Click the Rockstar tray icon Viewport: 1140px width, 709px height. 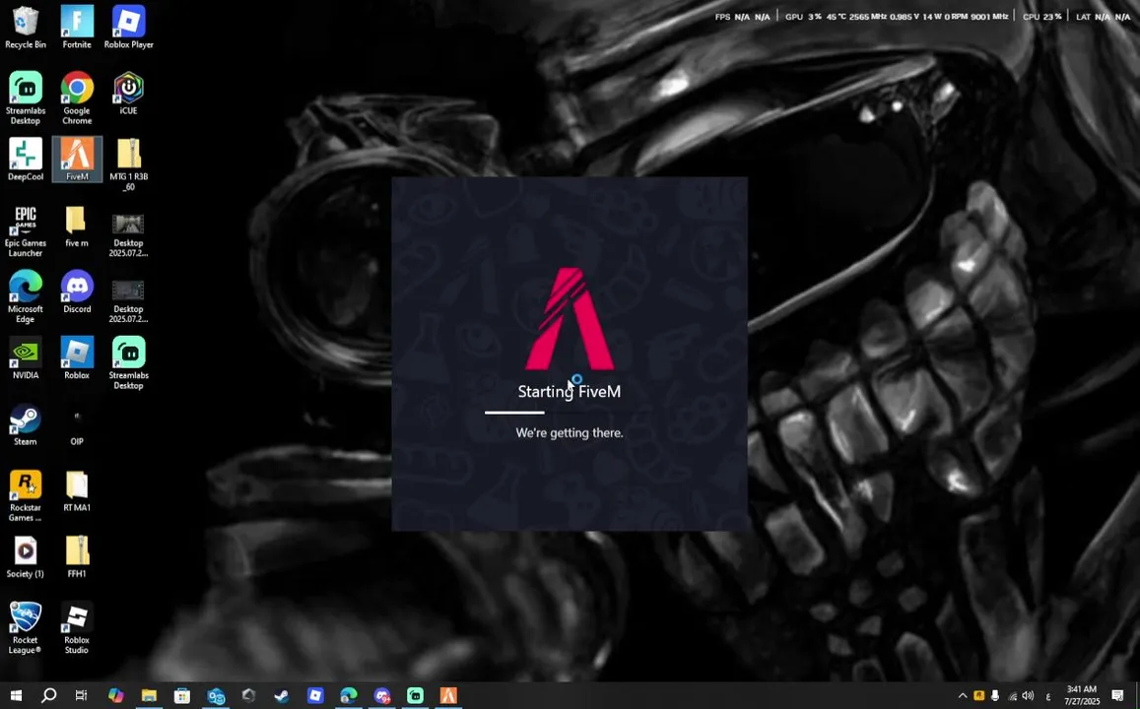tap(979, 696)
